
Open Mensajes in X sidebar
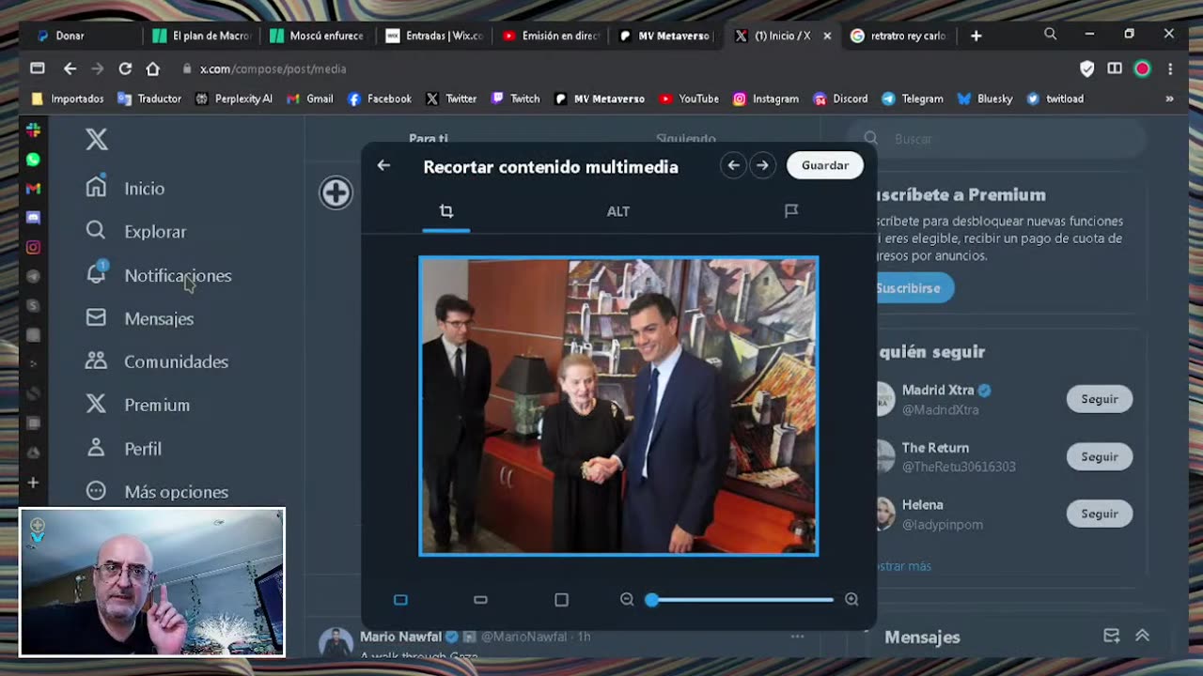tap(139, 318)
